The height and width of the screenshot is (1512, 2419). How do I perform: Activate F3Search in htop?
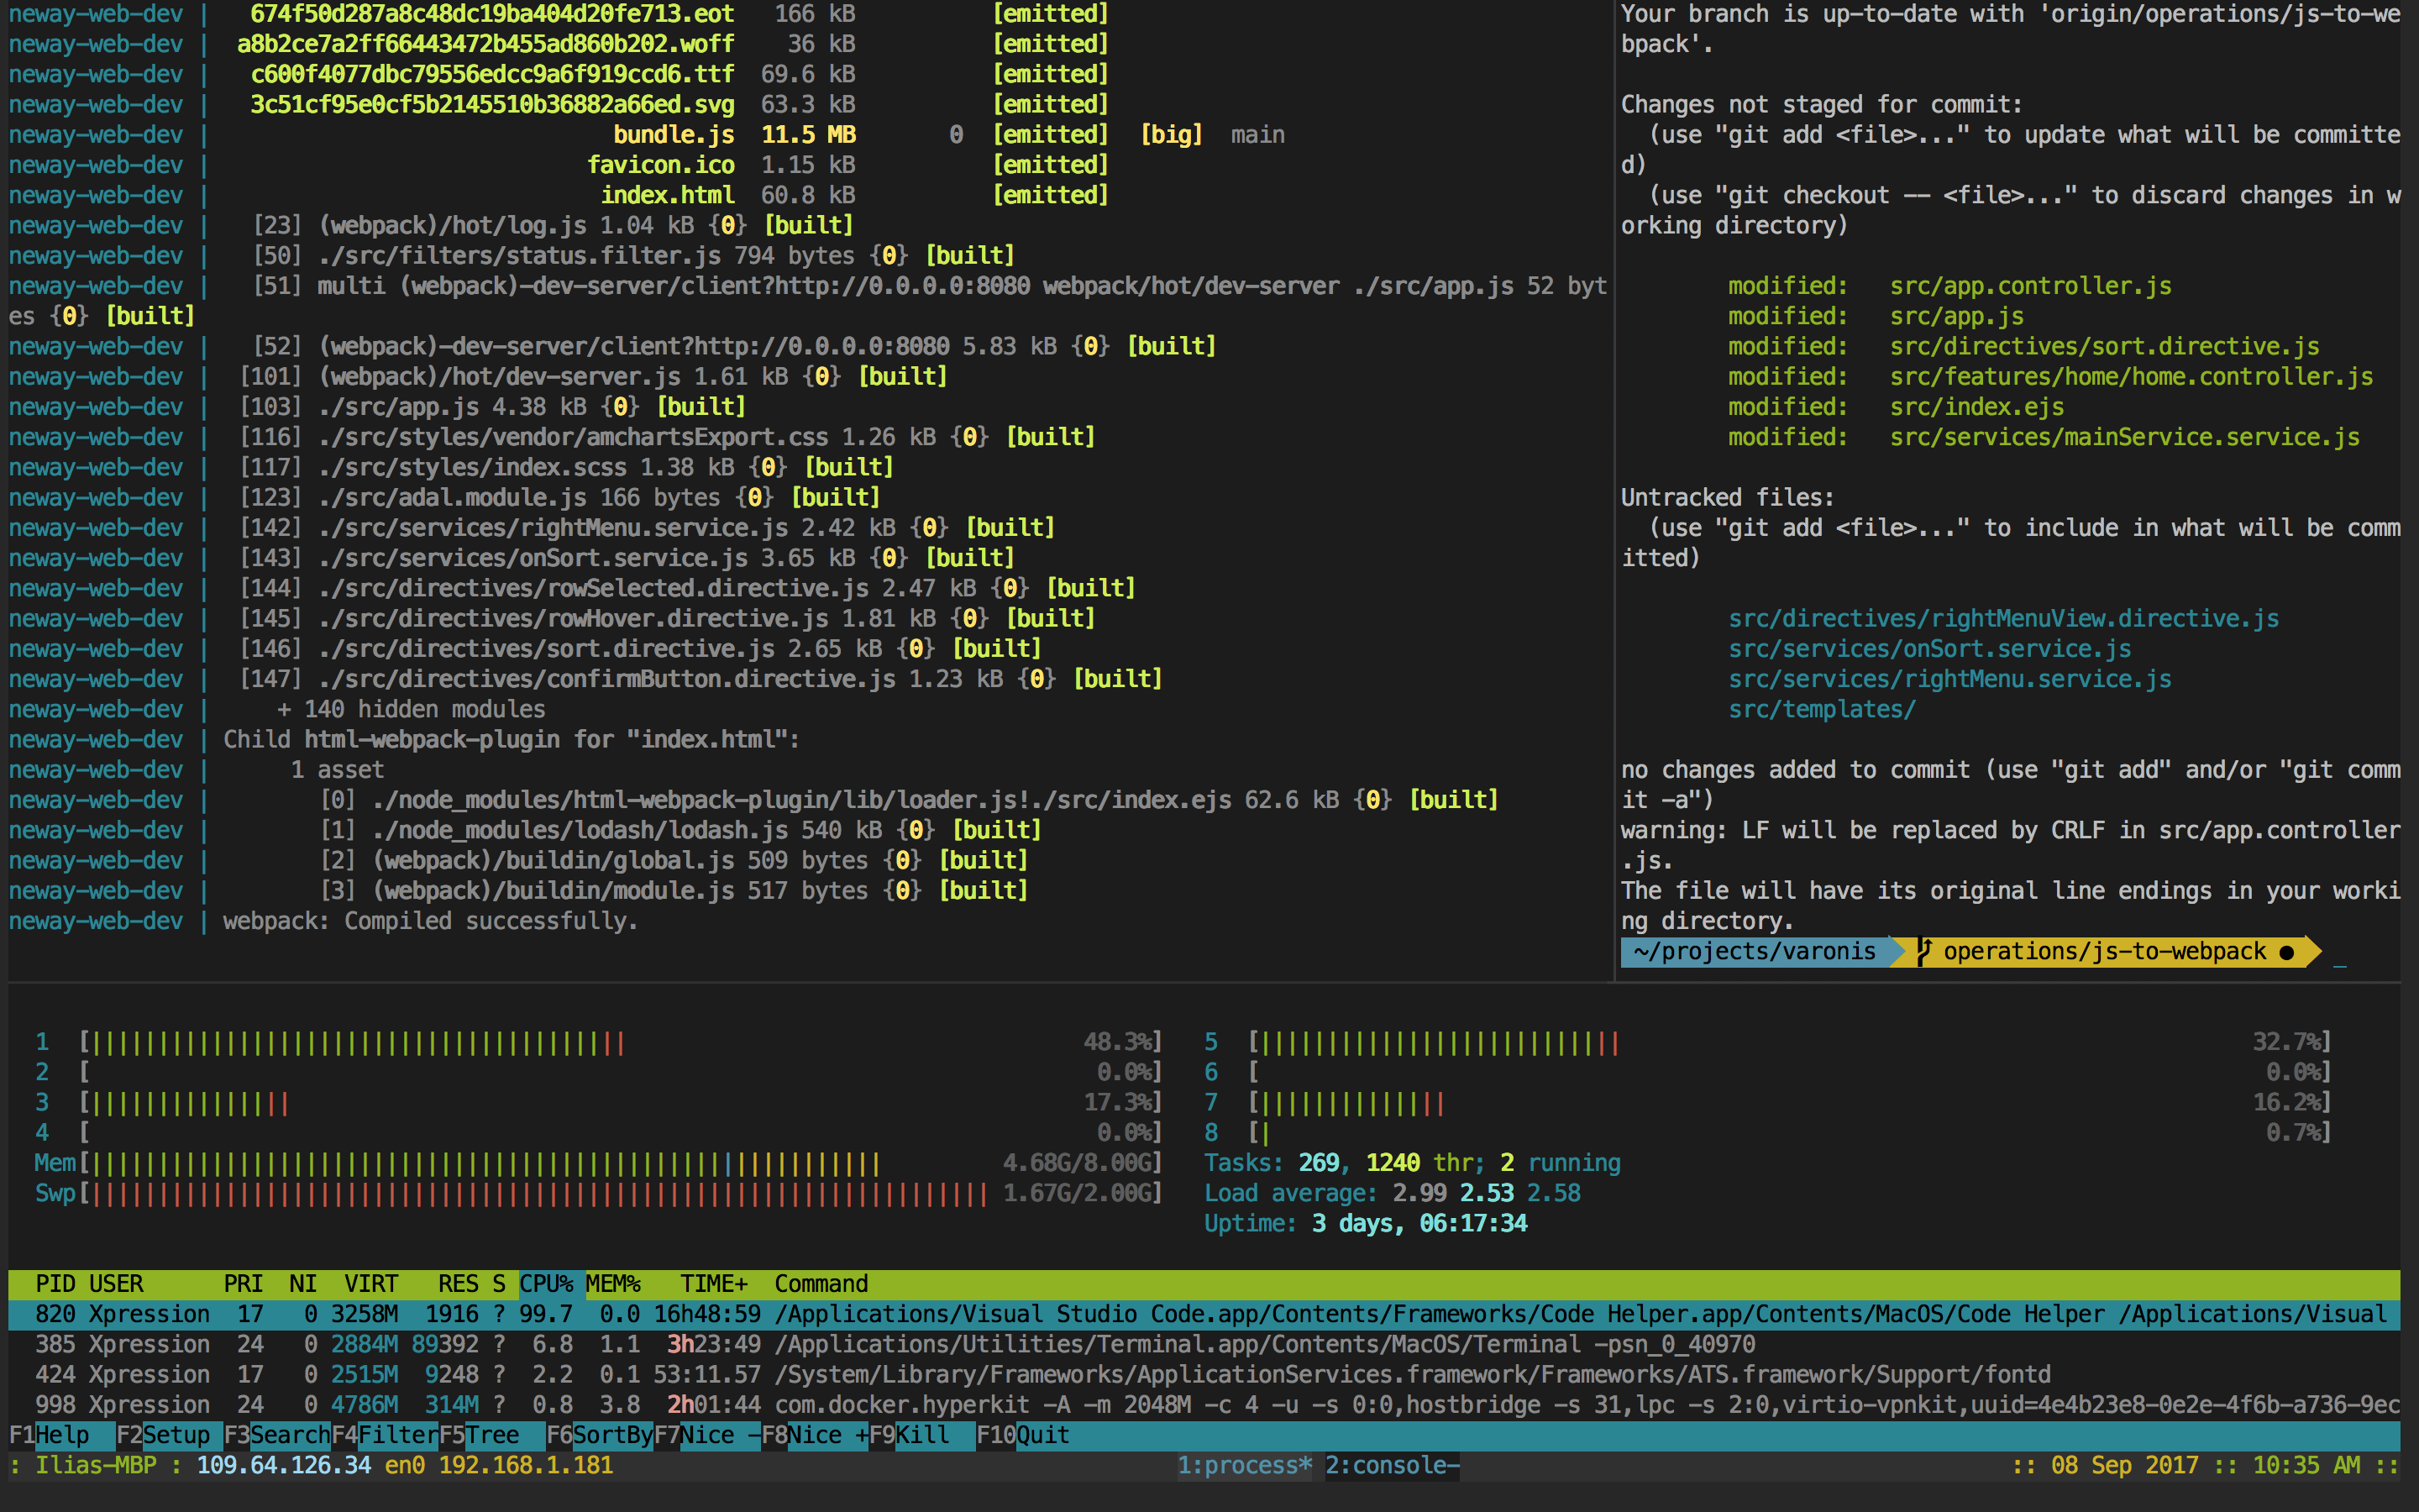coord(280,1435)
